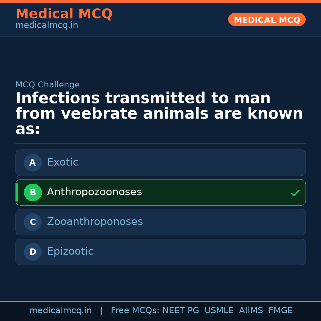Click the letter D circle icon

(x=33, y=252)
